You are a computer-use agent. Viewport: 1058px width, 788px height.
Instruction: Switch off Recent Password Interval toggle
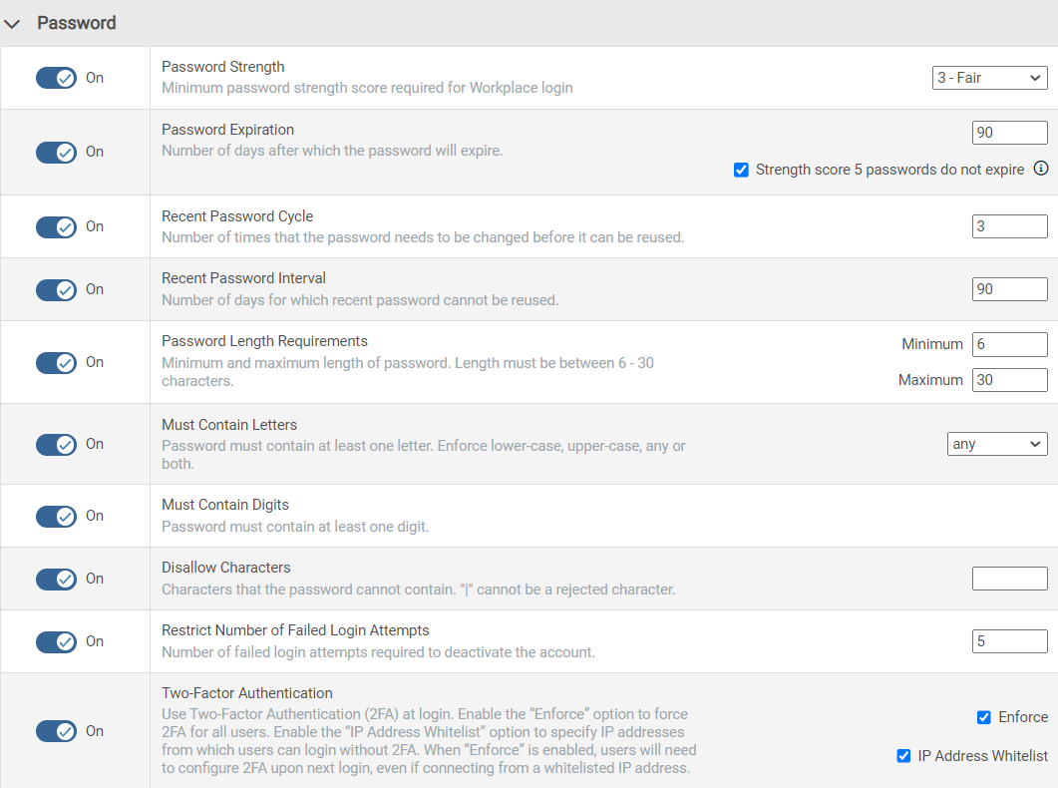[56, 289]
